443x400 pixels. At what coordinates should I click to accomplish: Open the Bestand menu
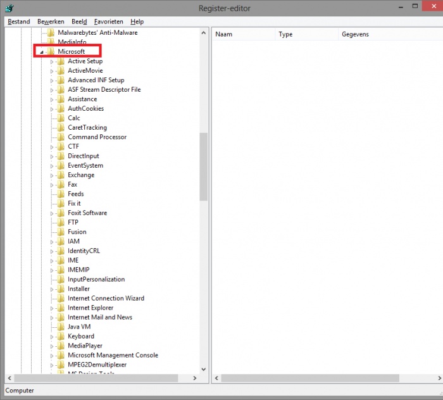pyautogui.click(x=18, y=22)
